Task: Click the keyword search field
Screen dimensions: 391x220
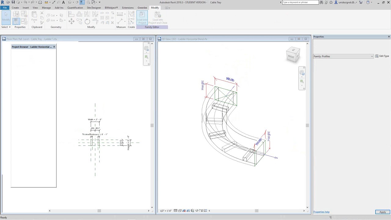Action: tap(300, 2)
